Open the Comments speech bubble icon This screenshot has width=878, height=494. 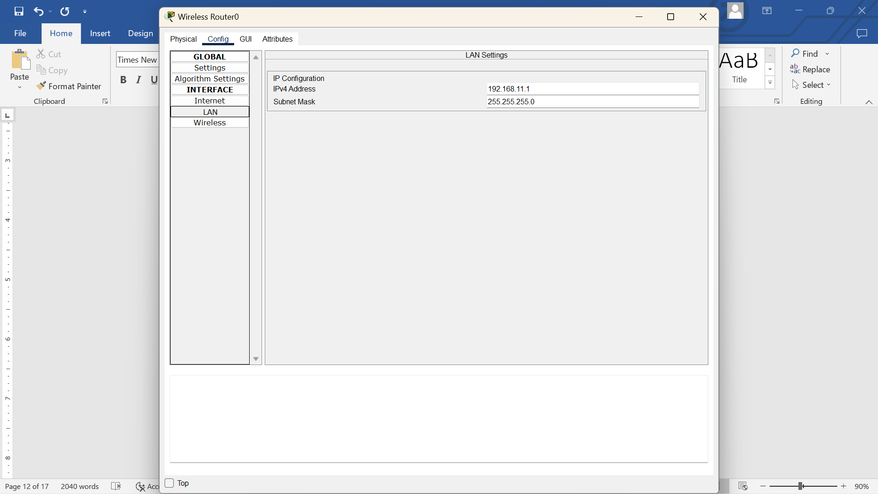point(862,33)
